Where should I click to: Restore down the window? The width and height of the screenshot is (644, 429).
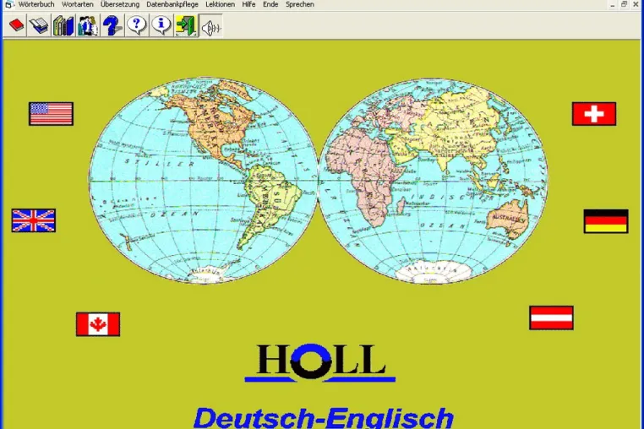624,4
